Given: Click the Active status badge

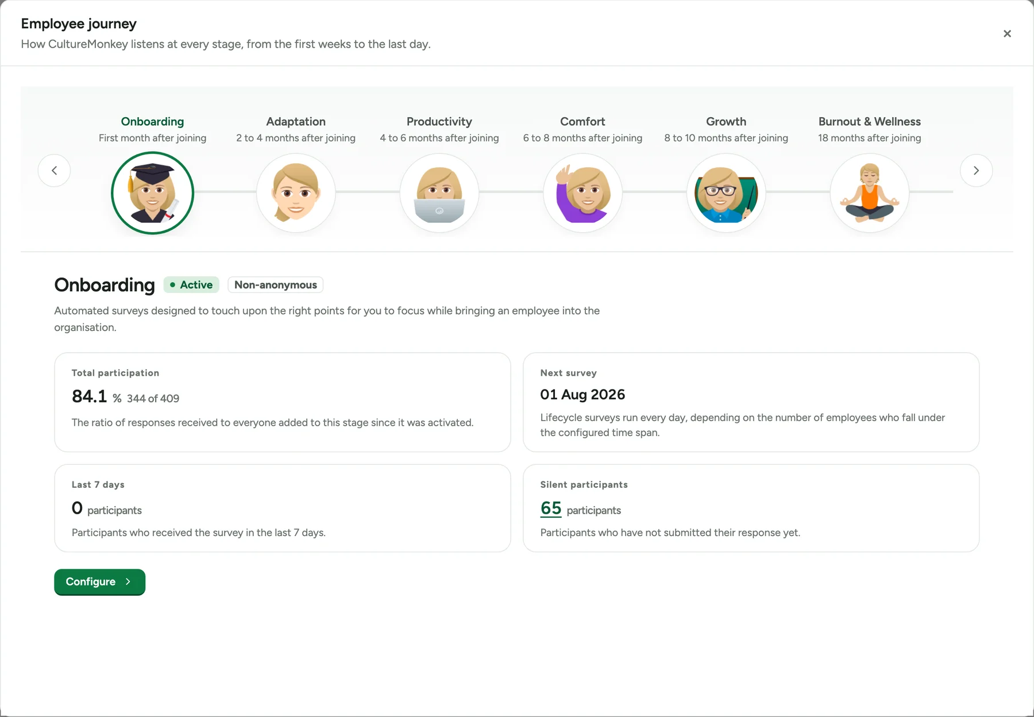Looking at the screenshot, I should pyautogui.click(x=191, y=285).
